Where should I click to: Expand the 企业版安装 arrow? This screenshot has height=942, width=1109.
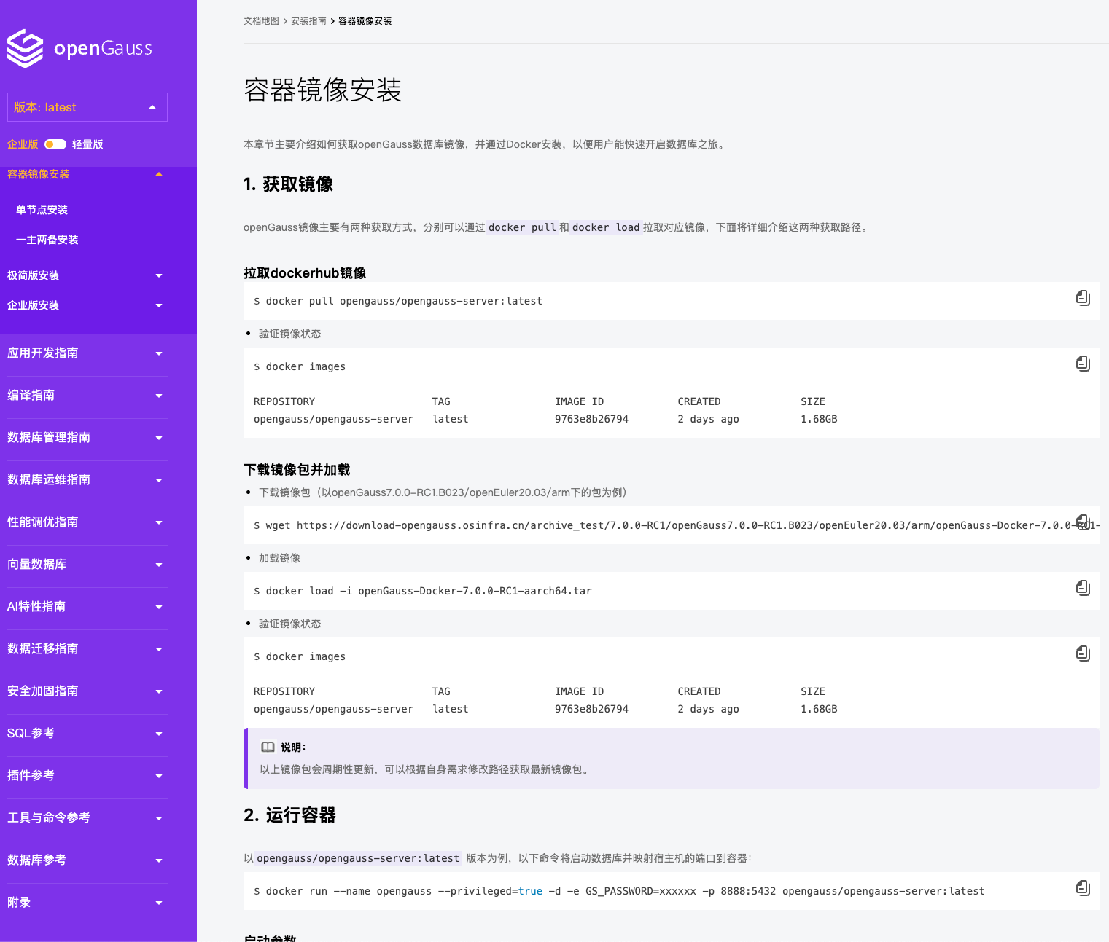click(159, 305)
